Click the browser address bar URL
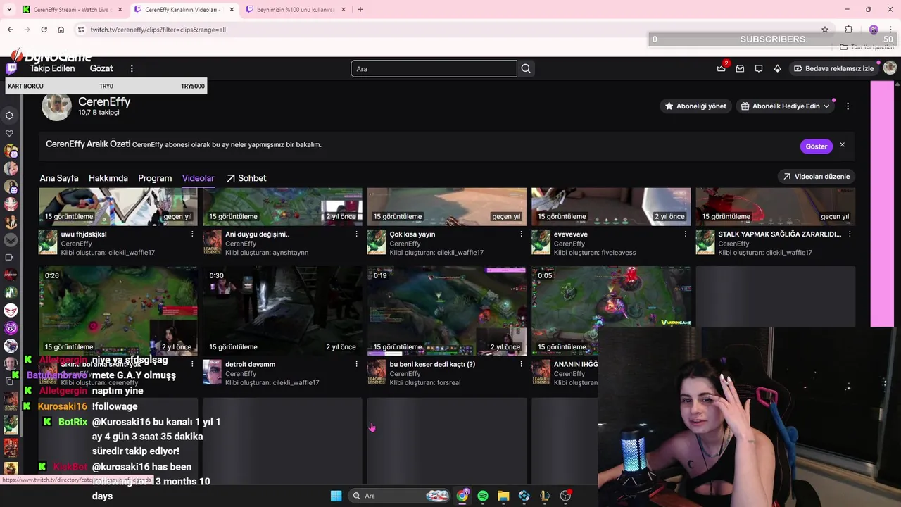 [x=158, y=30]
